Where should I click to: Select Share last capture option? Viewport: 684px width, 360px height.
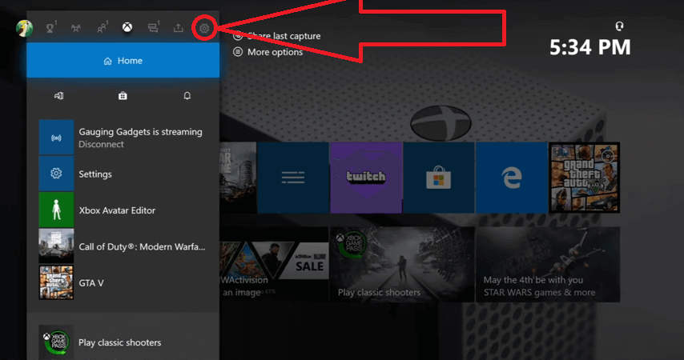point(277,36)
